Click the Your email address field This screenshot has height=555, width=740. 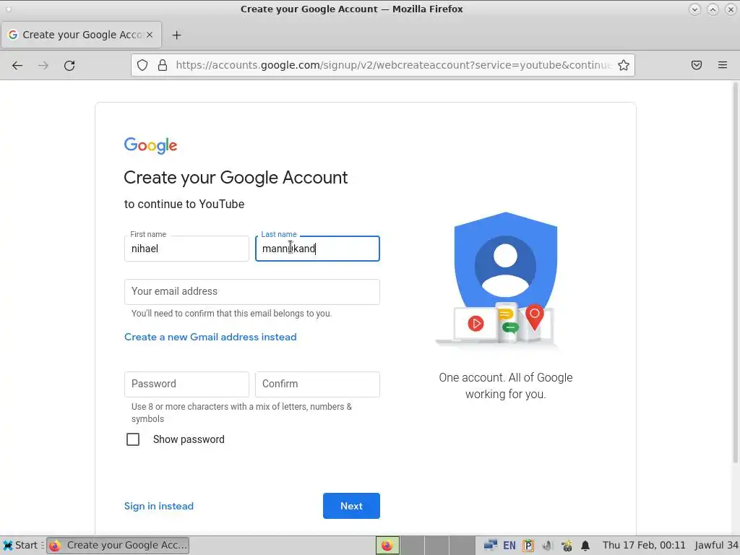(252, 292)
